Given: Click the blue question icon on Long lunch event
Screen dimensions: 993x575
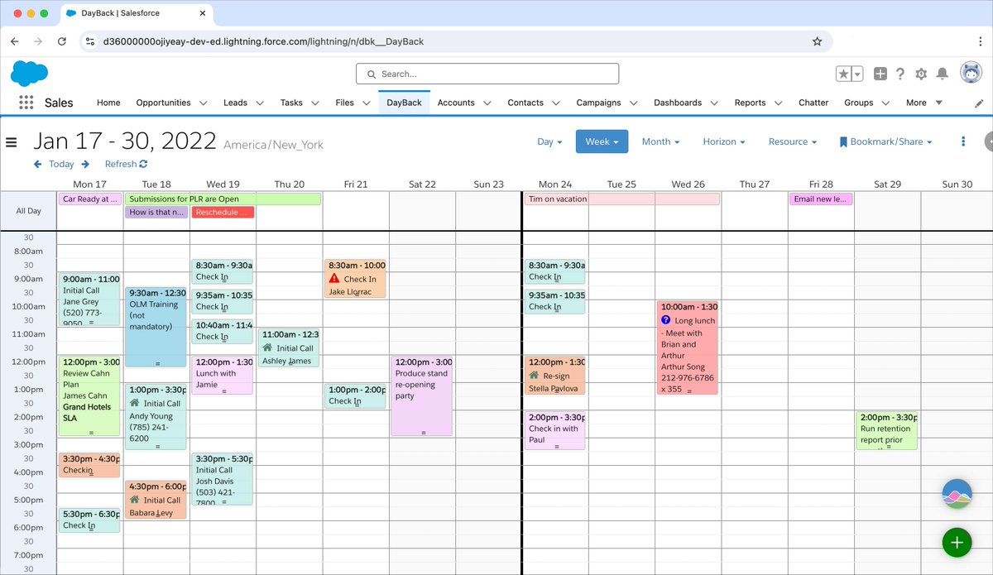Looking at the screenshot, I should click(x=665, y=320).
